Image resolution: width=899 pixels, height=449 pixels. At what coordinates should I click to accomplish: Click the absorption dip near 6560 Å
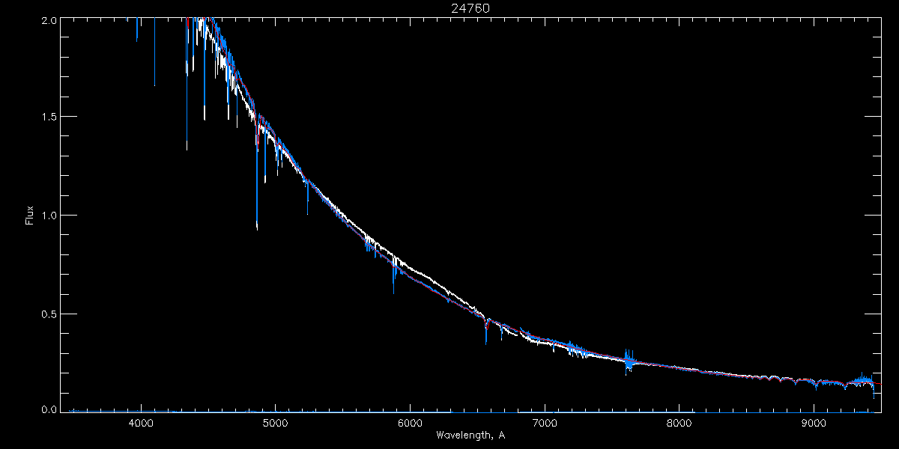click(486, 333)
